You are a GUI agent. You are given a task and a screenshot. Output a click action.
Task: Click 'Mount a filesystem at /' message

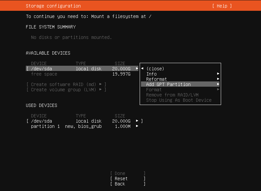[121, 16]
